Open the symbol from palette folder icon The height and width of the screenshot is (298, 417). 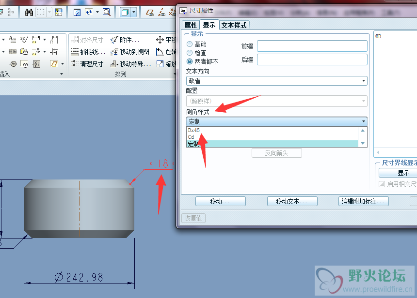[24, 51]
